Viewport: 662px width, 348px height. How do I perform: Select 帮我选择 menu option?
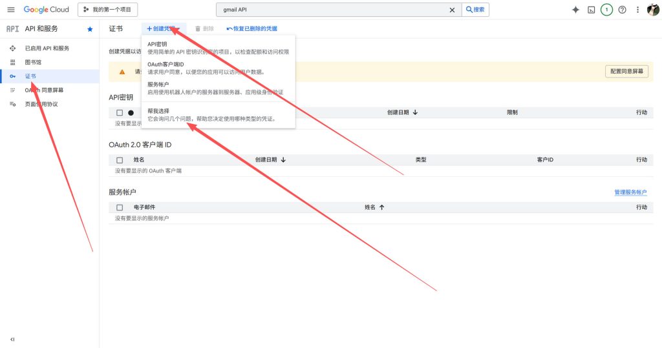pos(158,111)
